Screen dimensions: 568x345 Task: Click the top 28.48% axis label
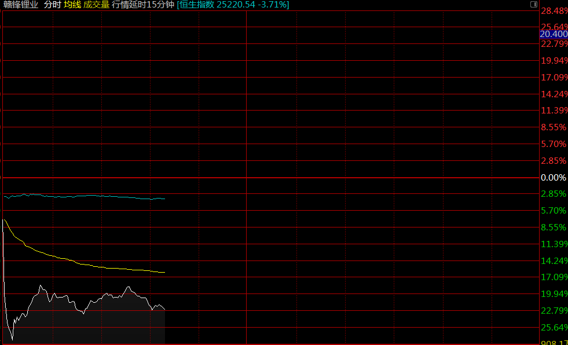(554, 11)
